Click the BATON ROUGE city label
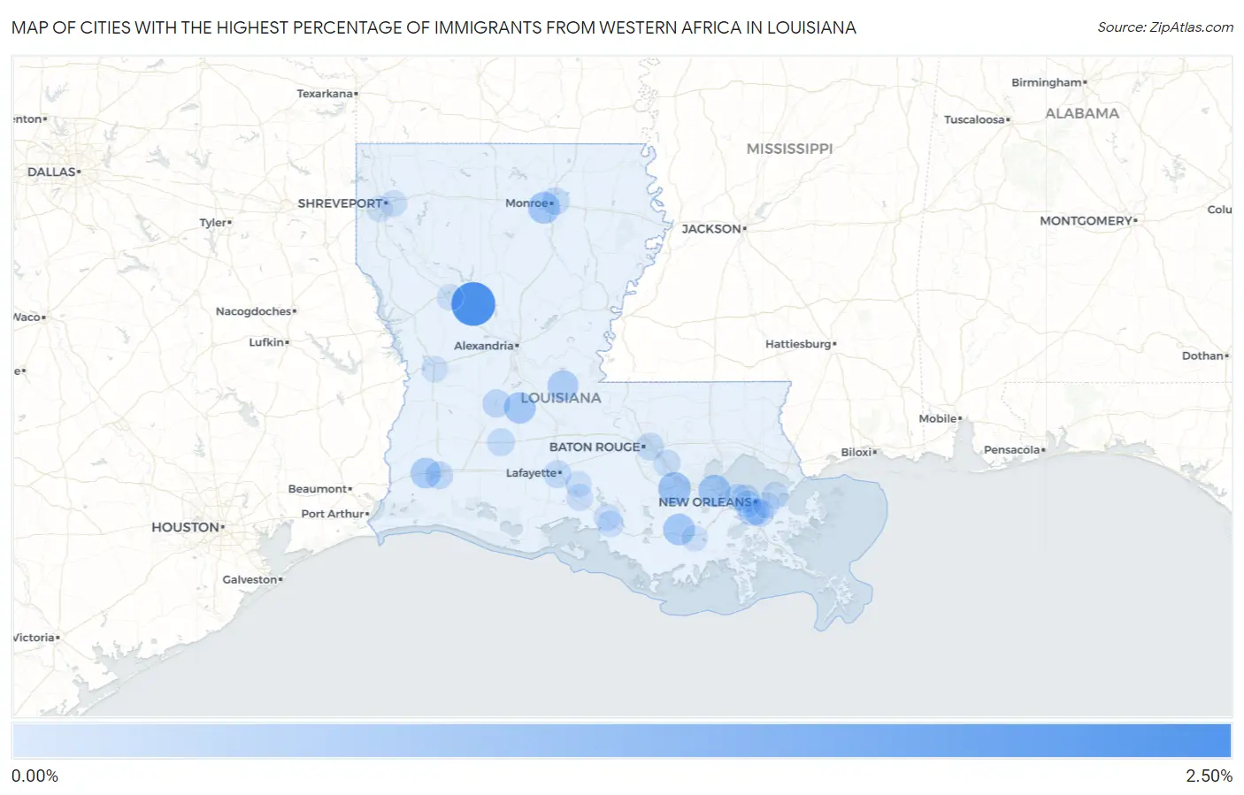Viewport: 1244px width, 795px height. [x=595, y=447]
